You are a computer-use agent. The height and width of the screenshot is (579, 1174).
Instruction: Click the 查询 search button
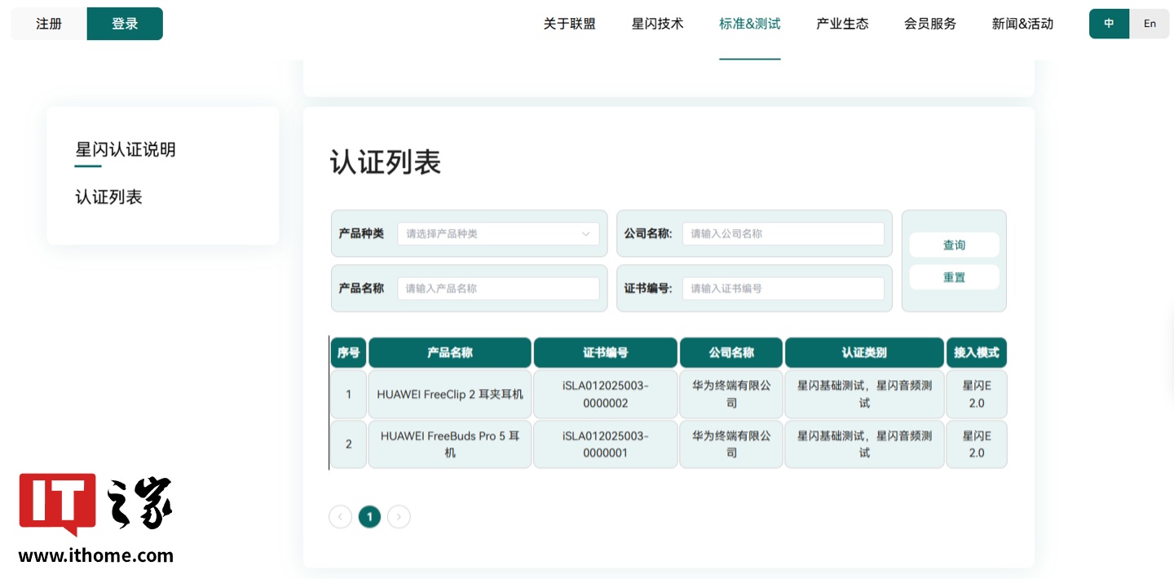pos(954,245)
